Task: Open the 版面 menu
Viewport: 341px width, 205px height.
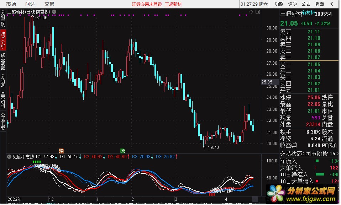Action: (x=320, y=4)
